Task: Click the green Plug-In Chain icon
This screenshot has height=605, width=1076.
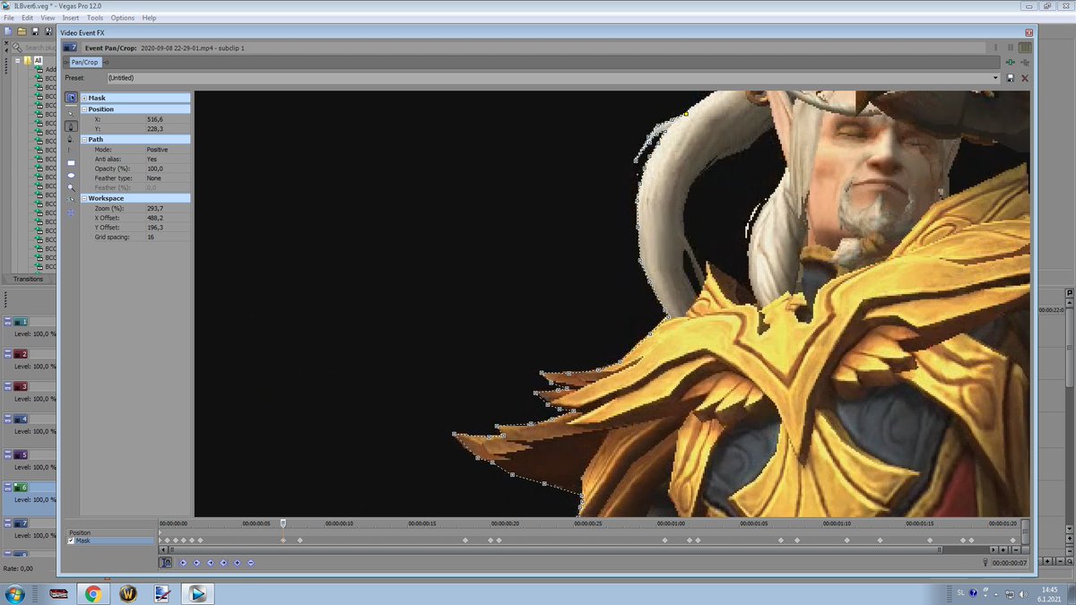Action: coord(1011,63)
